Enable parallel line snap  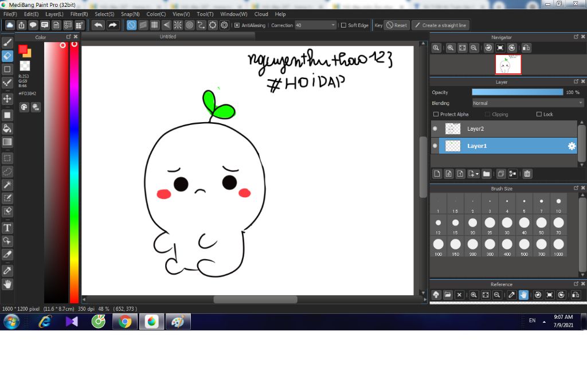click(x=143, y=25)
